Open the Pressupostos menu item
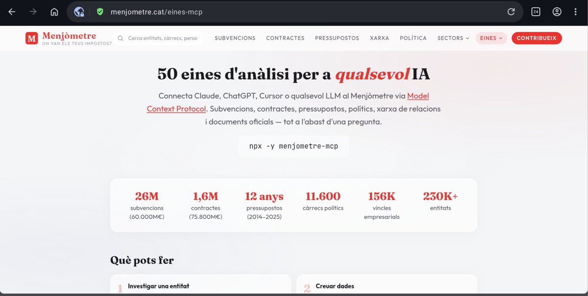 pyautogui.click(x=337, y=38)
